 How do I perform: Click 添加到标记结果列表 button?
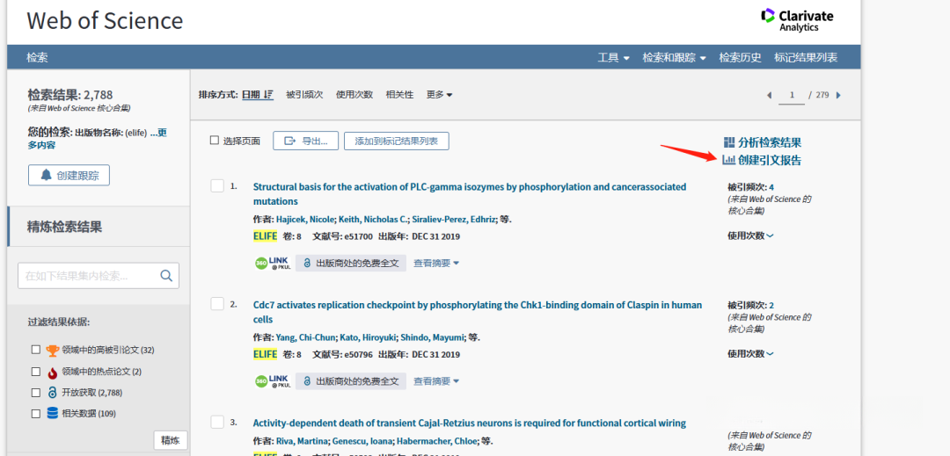tap(396, 141)
